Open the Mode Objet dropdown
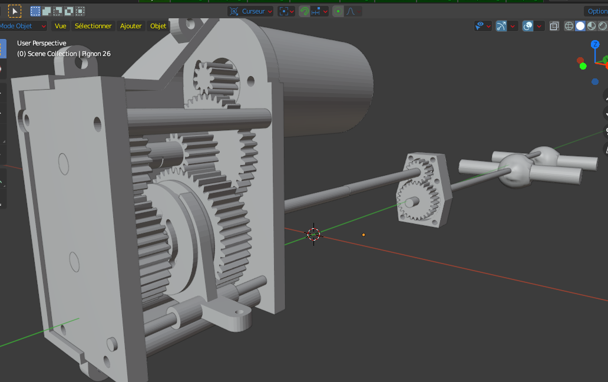This screenshot has width=608, height=382. [24, 26]
